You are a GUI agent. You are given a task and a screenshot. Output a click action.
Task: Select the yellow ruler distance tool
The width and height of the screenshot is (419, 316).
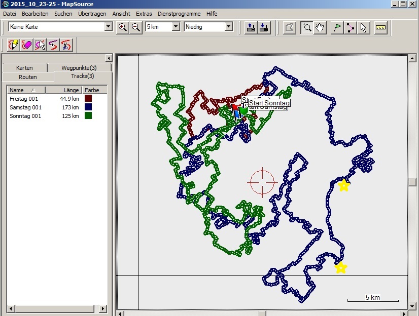click(x=380, y=27)
